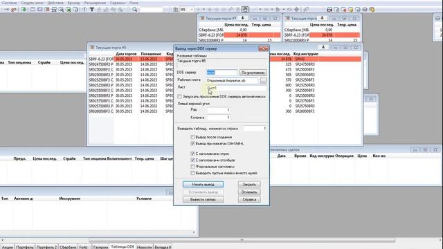Image resolution: width=443 pixels, height=249 pixels.
Task: Click 'Волатильность' column header in lower table
Action: (120, 158)
